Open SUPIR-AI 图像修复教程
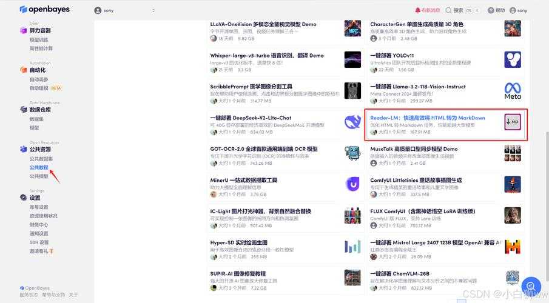Image resolution: width=549 pixels, height=303 pixels. tap(238, 274)
